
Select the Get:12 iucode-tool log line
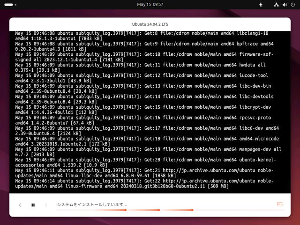[142, 78]
